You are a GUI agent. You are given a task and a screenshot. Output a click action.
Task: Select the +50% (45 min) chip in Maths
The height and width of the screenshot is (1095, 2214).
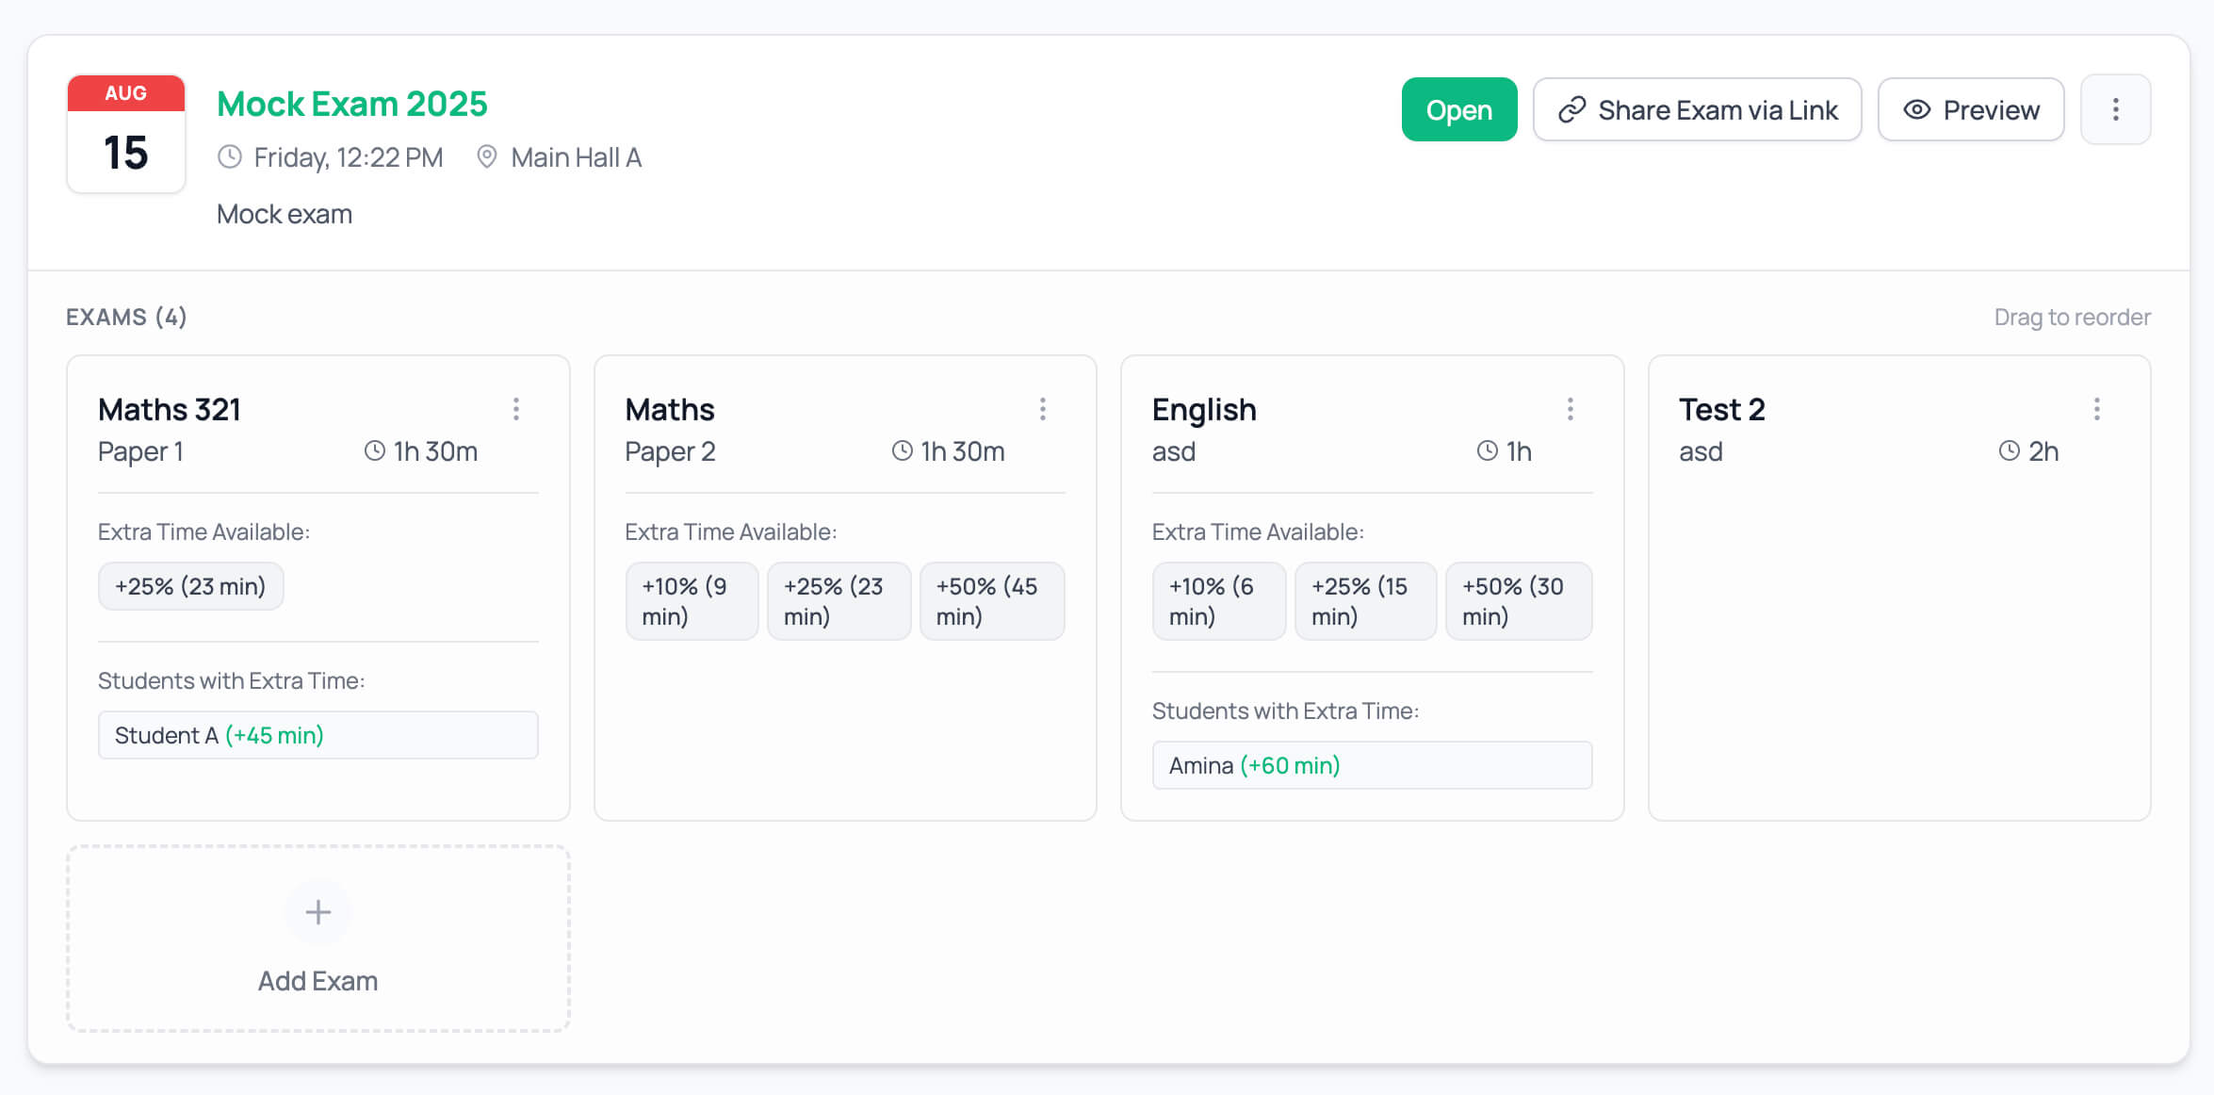tap(991, 601)
